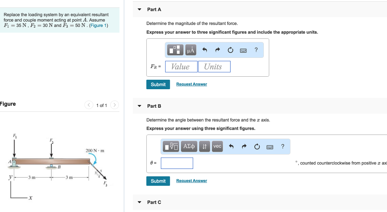Expand the Part C section
The image size is (387, 212).
click(139, 203)
